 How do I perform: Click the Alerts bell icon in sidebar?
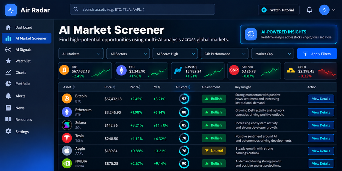tap(8, 96)
